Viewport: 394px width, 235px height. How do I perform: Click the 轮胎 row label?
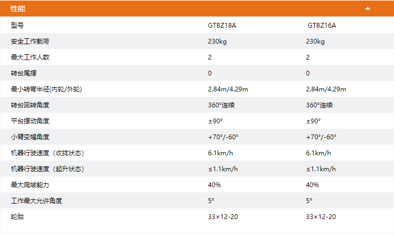(17, 216)
